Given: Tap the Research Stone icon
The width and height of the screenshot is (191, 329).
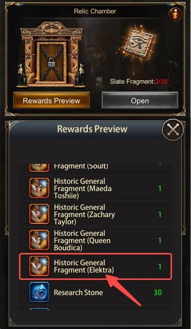Looking at the screenshot, I should coord(39,292).
